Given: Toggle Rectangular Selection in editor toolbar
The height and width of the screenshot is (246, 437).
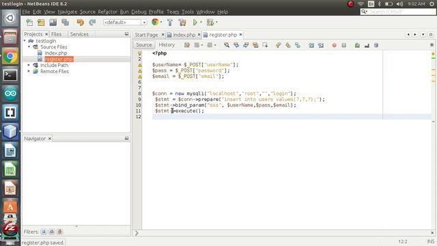Looking at the screenshot, I should (x=265, y=45).
